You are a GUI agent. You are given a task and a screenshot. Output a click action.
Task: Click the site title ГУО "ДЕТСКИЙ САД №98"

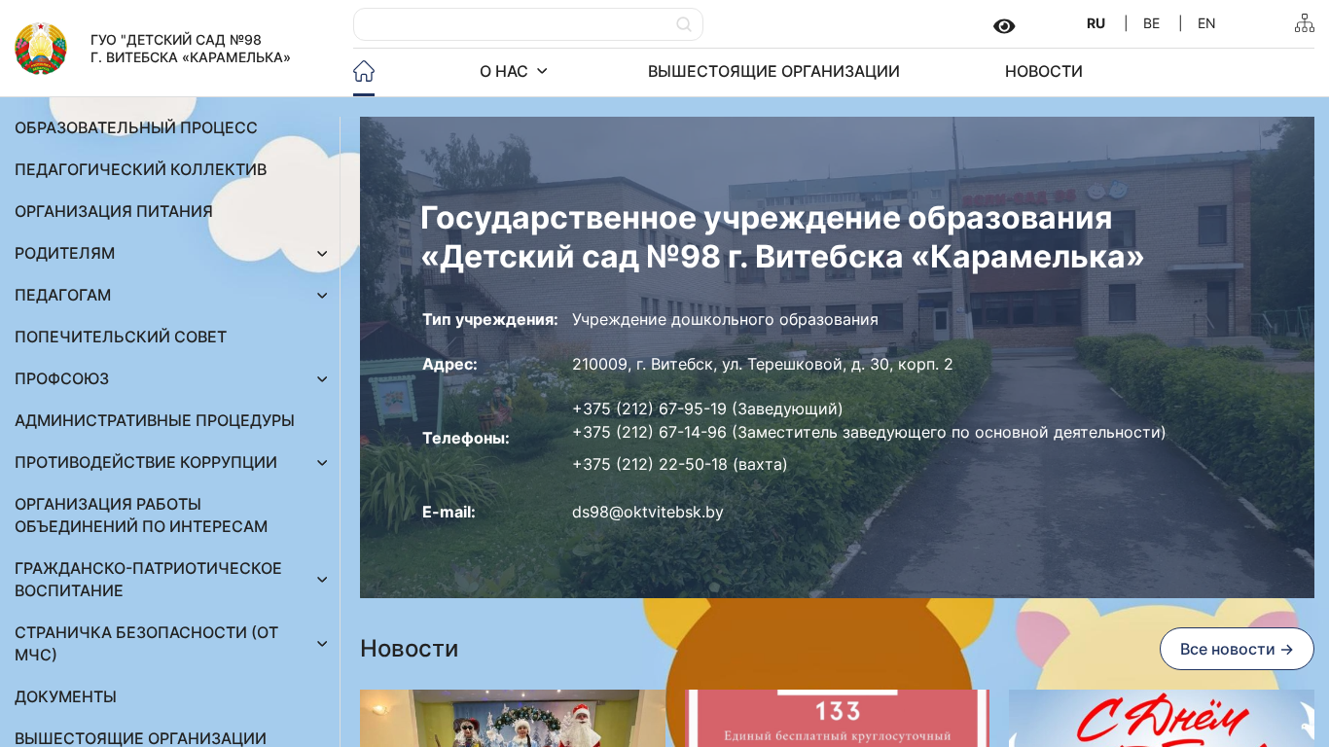(x=191, y=49)
